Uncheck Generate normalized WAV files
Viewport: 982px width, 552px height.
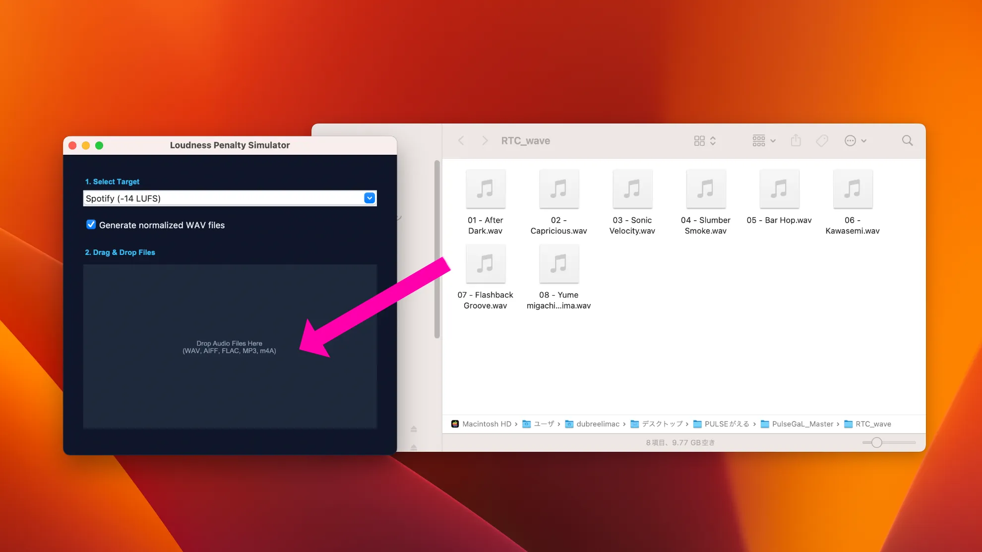91,225
